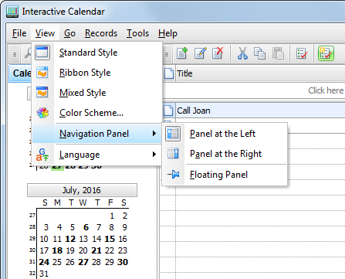Choose Standard Style menu entry
Screen dimensions: 345x279
97,53
